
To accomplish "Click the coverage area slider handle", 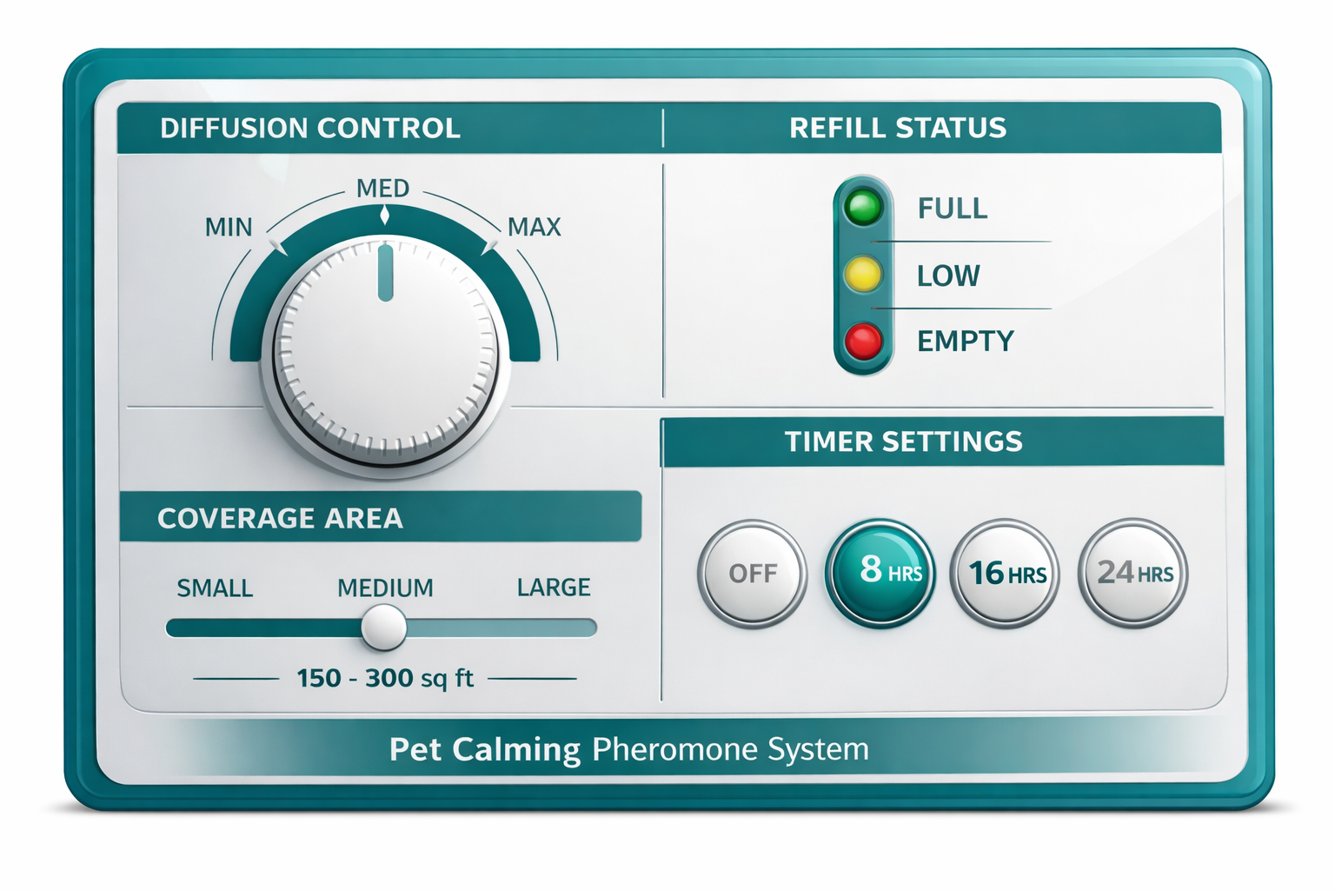I will (x=382, y=628).
